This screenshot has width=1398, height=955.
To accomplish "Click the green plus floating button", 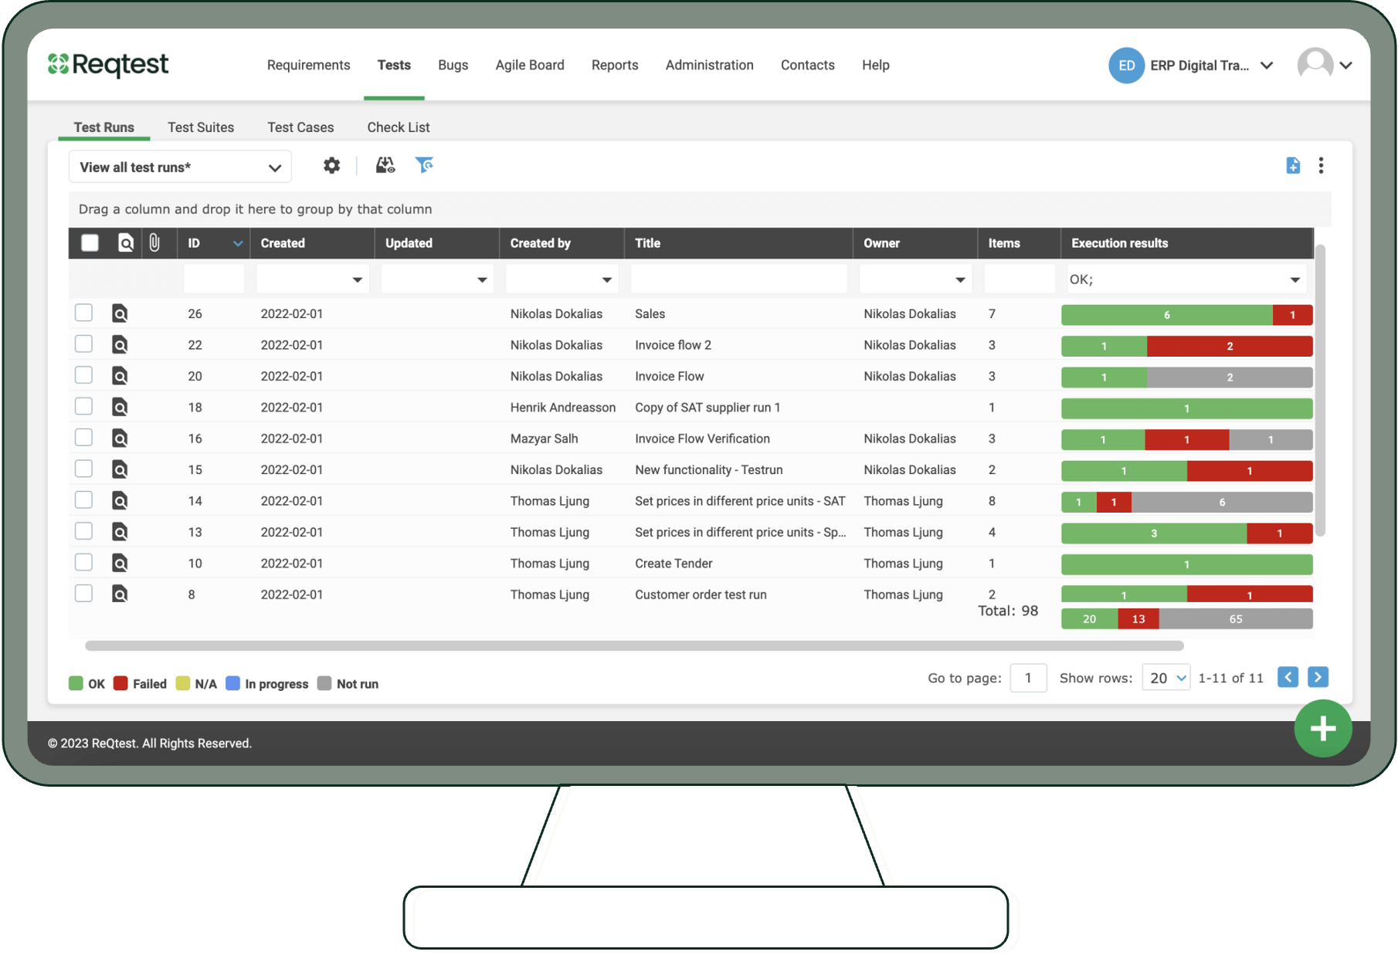I will [x=1322, y=728].
